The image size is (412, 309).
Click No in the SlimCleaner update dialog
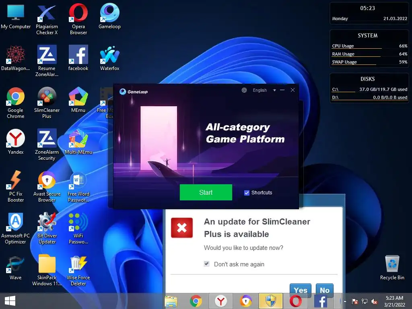325,290
